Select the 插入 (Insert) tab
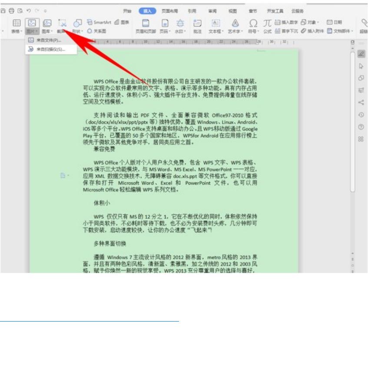Screen dimensions: 368x372 tap(147, 11)
